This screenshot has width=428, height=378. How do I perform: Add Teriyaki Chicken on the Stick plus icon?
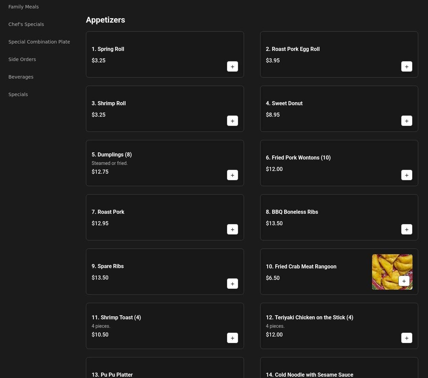[x=406, y=338]
